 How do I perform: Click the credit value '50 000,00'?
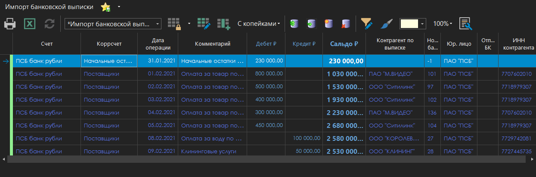pyautogui.click(x=304, y=151)
